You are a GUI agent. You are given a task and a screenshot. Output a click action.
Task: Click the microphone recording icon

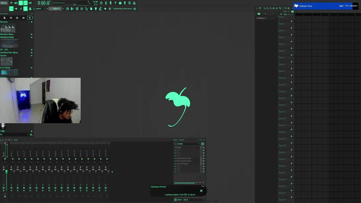(111, 3)
